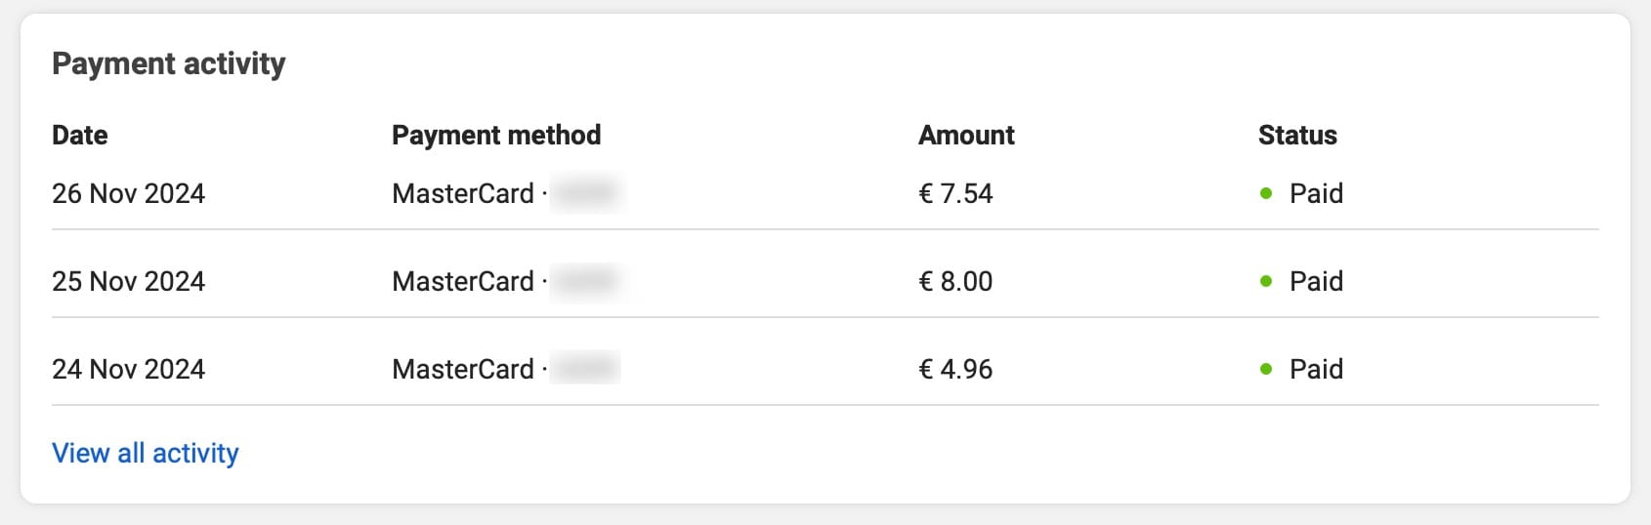Select the 25 Nov 2024 date entry

(x=128, y=281)
